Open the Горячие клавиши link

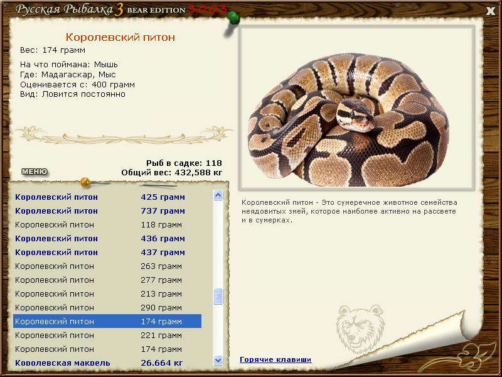coord(275,359)
